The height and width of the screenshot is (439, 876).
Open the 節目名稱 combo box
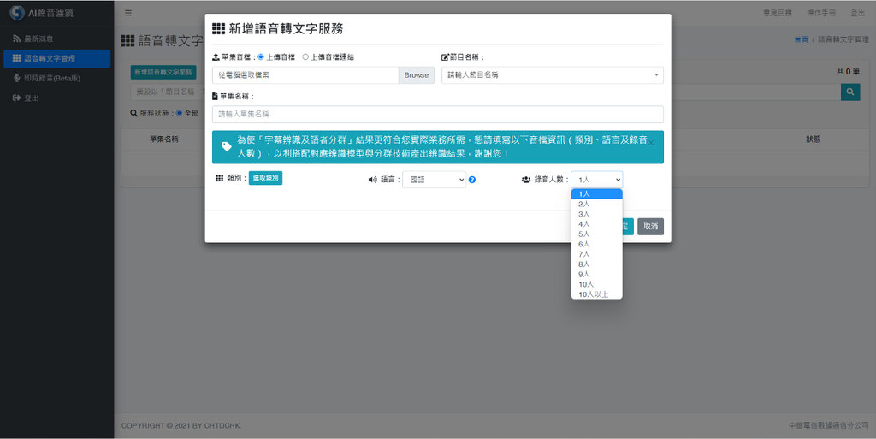coord(553,74)
